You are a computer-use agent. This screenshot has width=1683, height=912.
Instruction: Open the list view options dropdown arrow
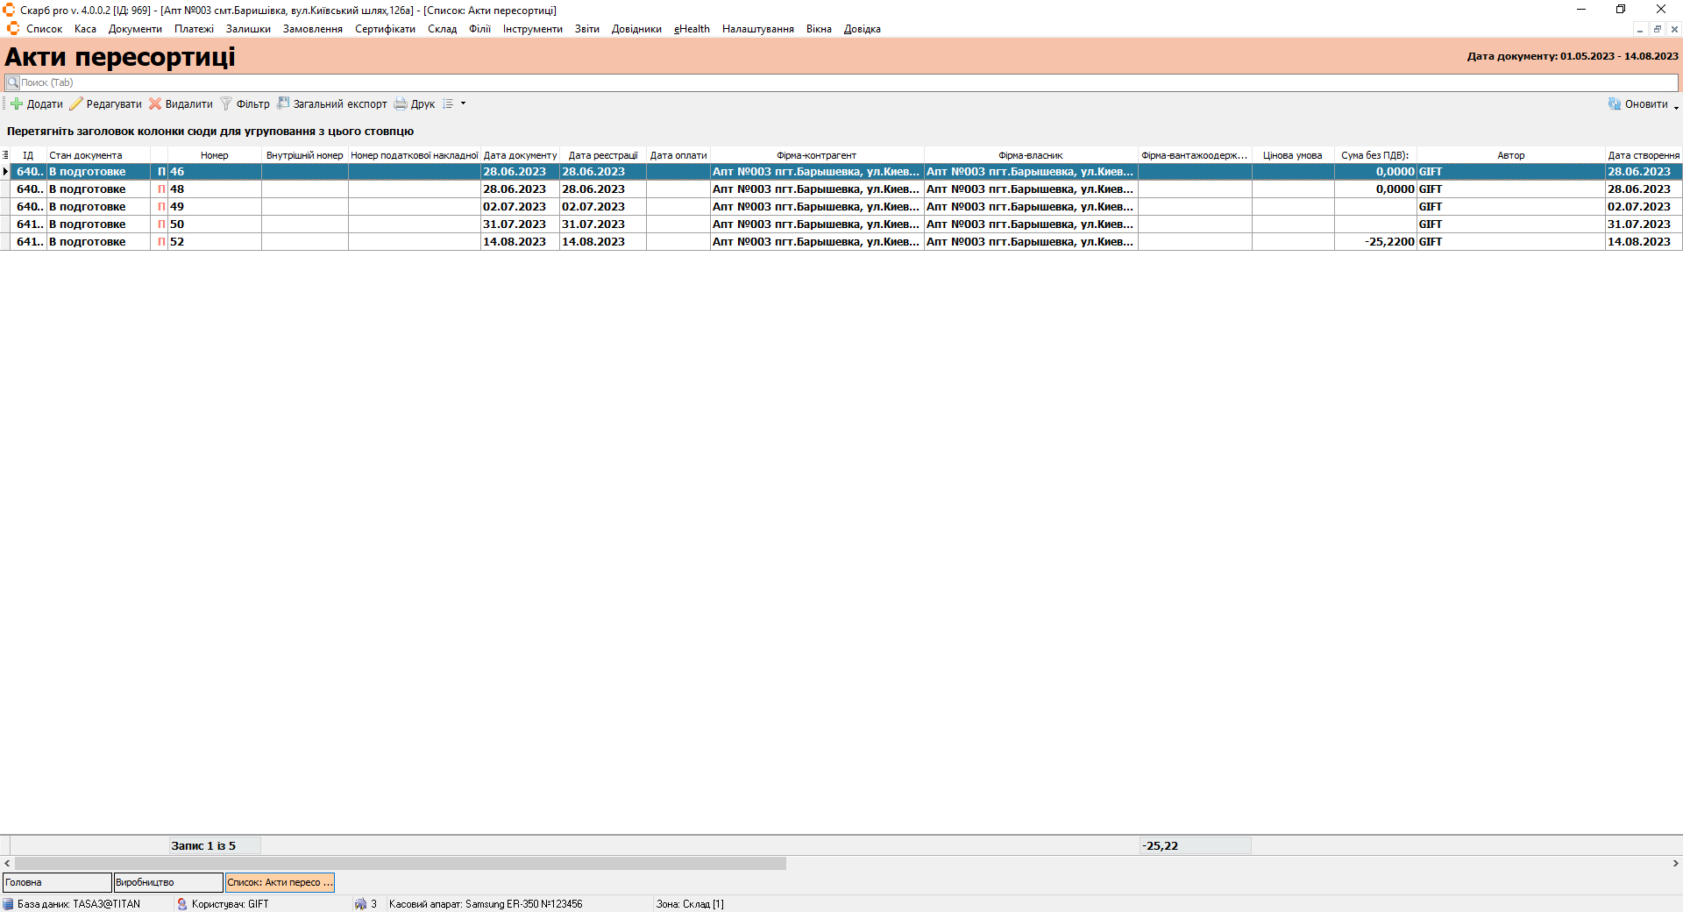pyautogui.click(x=463, y=103)
